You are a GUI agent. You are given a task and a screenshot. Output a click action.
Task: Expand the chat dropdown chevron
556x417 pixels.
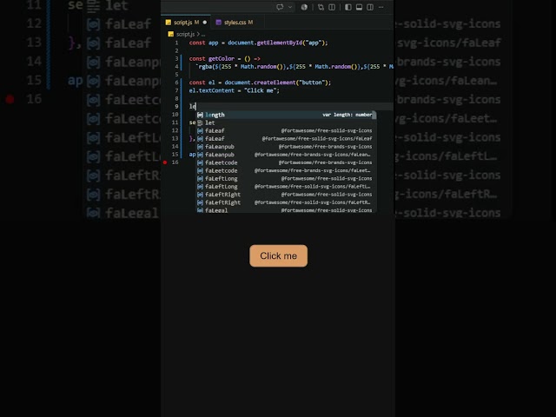[289, 7]
